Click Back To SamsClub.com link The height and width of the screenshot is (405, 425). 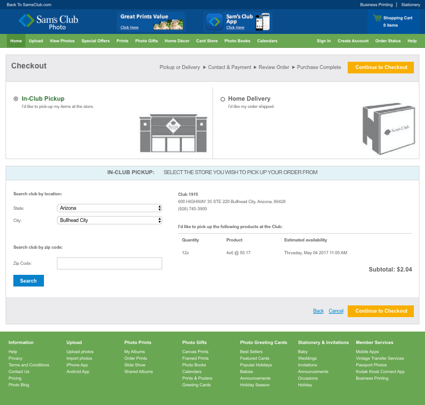pyautogui.click(x=29, y=4)
